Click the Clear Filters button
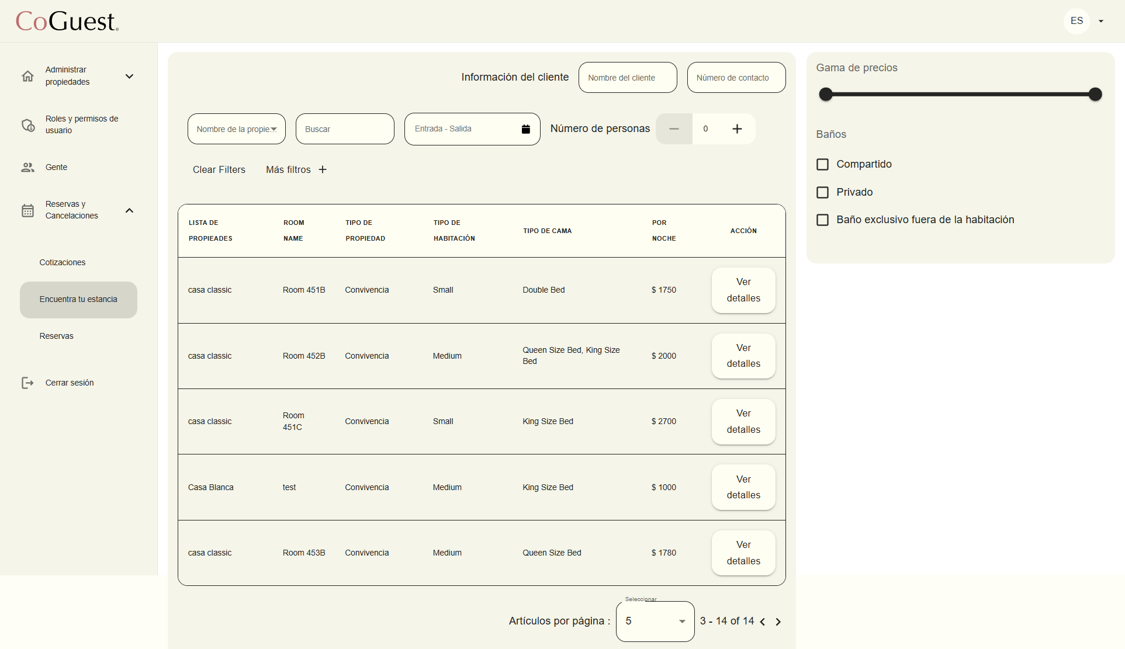1125x649 pixels. tap(219, 170)
